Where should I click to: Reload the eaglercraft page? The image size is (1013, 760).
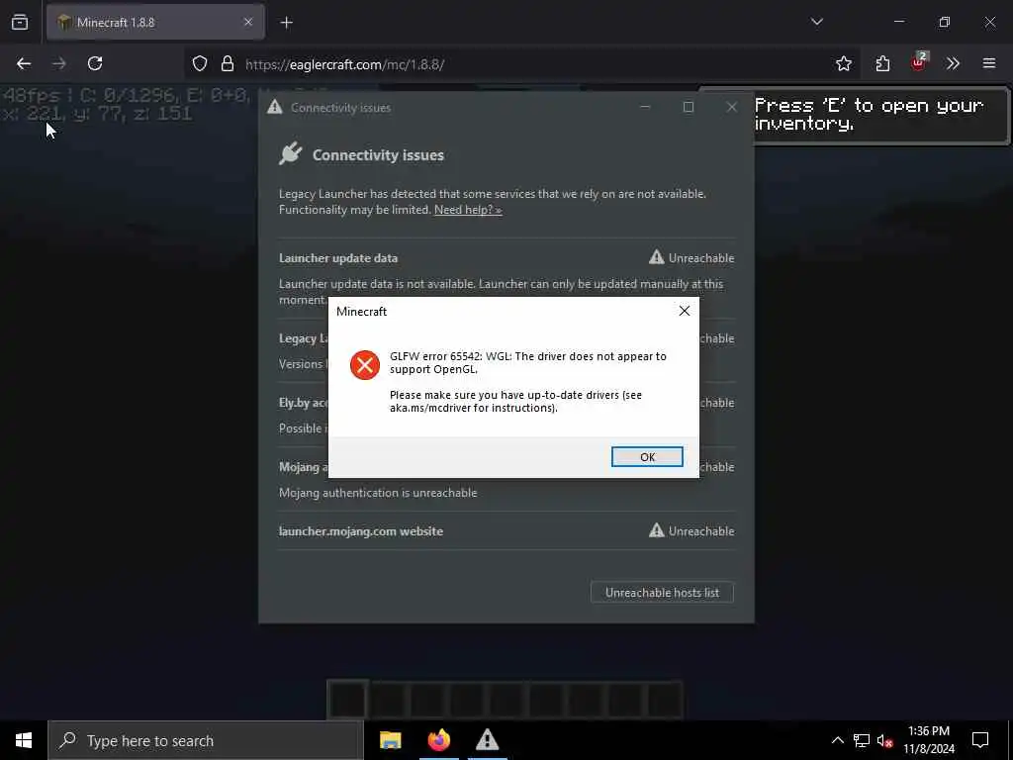pyautogui.click(x=95, y=63)
